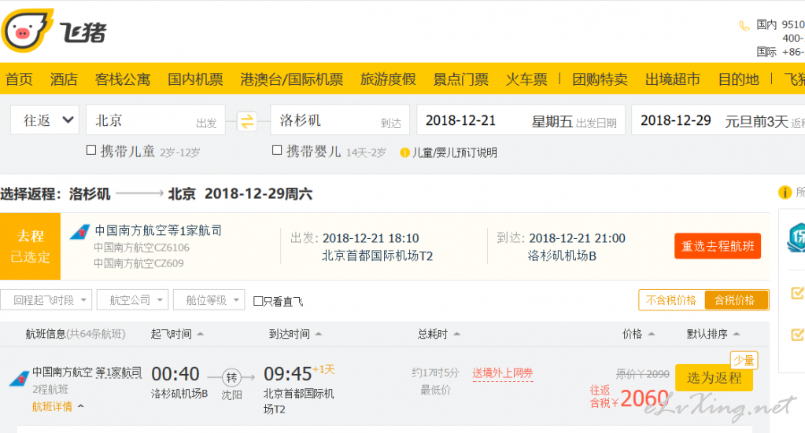Switch to 不含税价格 price display

tap(671, 300)
